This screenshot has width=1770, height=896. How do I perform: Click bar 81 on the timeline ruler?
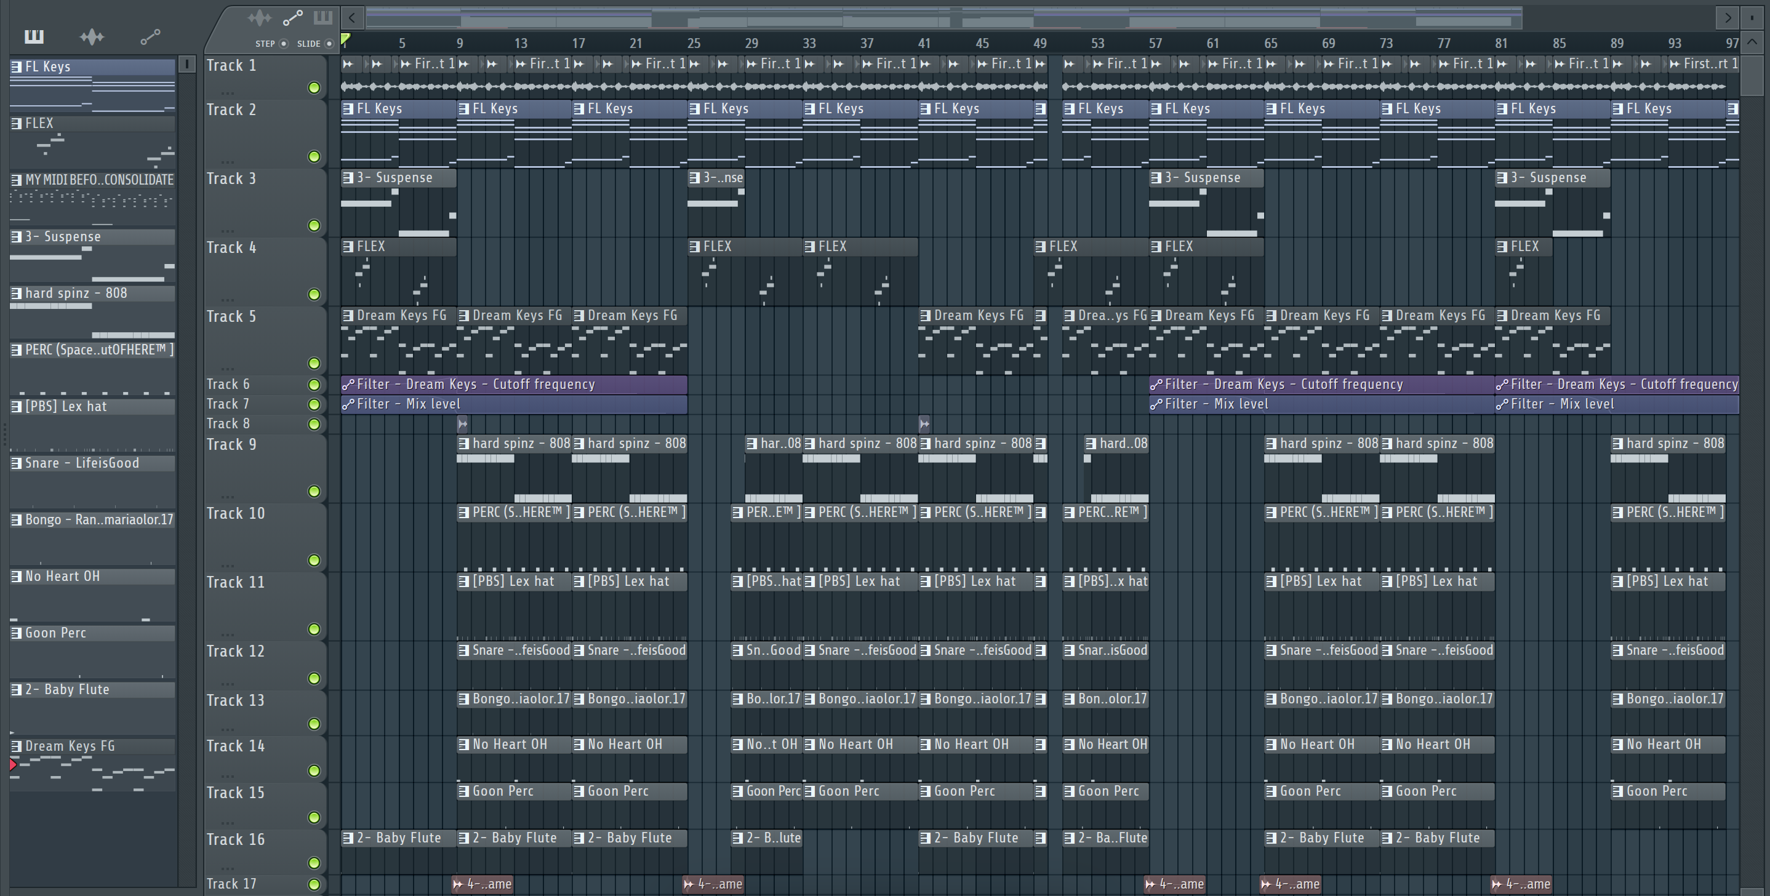(1501, 43)
